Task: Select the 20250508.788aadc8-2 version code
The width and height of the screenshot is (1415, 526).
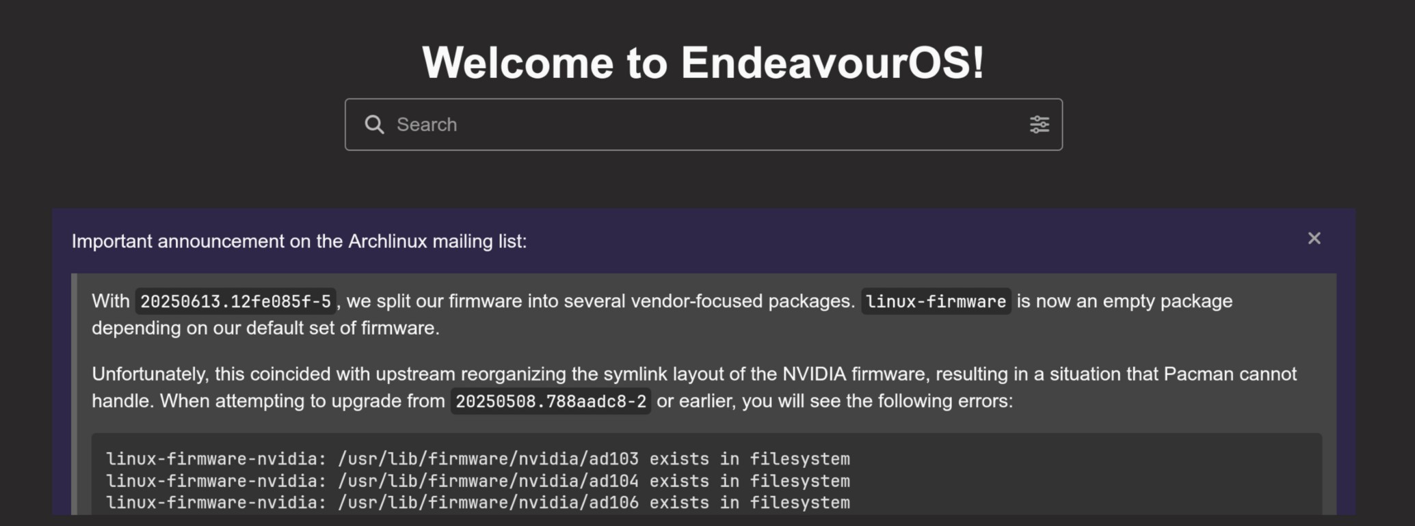Action: 551,401
